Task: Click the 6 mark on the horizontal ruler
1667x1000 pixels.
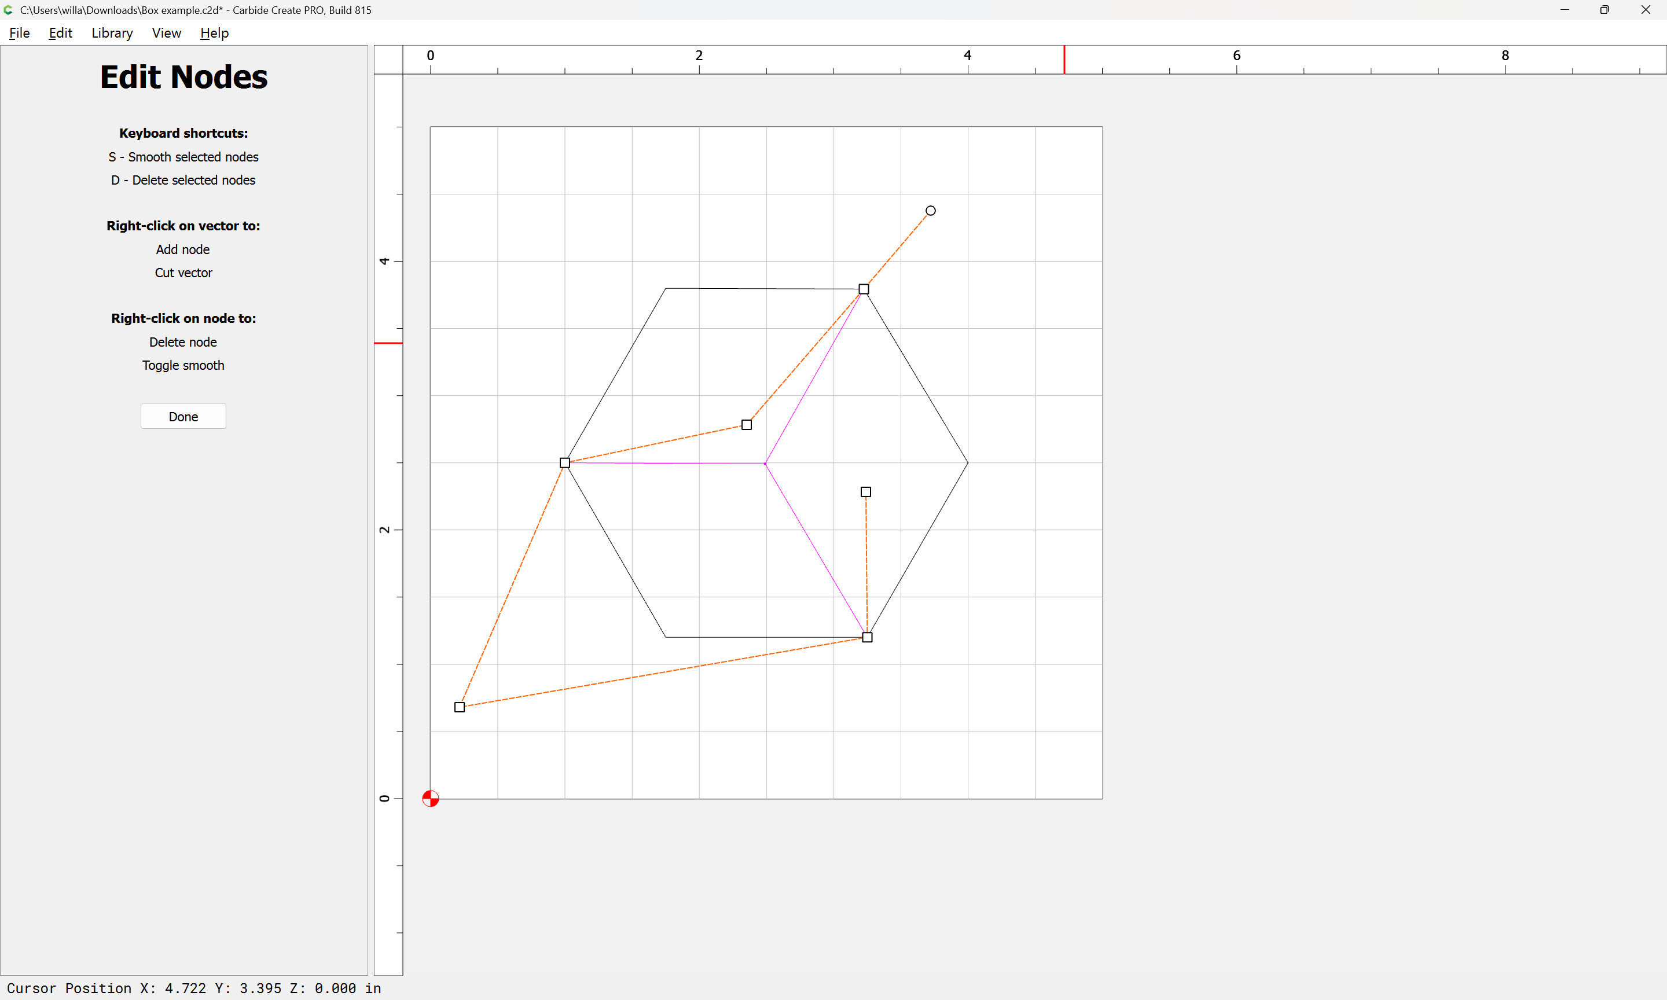Action: click(x=1236, y=55)
